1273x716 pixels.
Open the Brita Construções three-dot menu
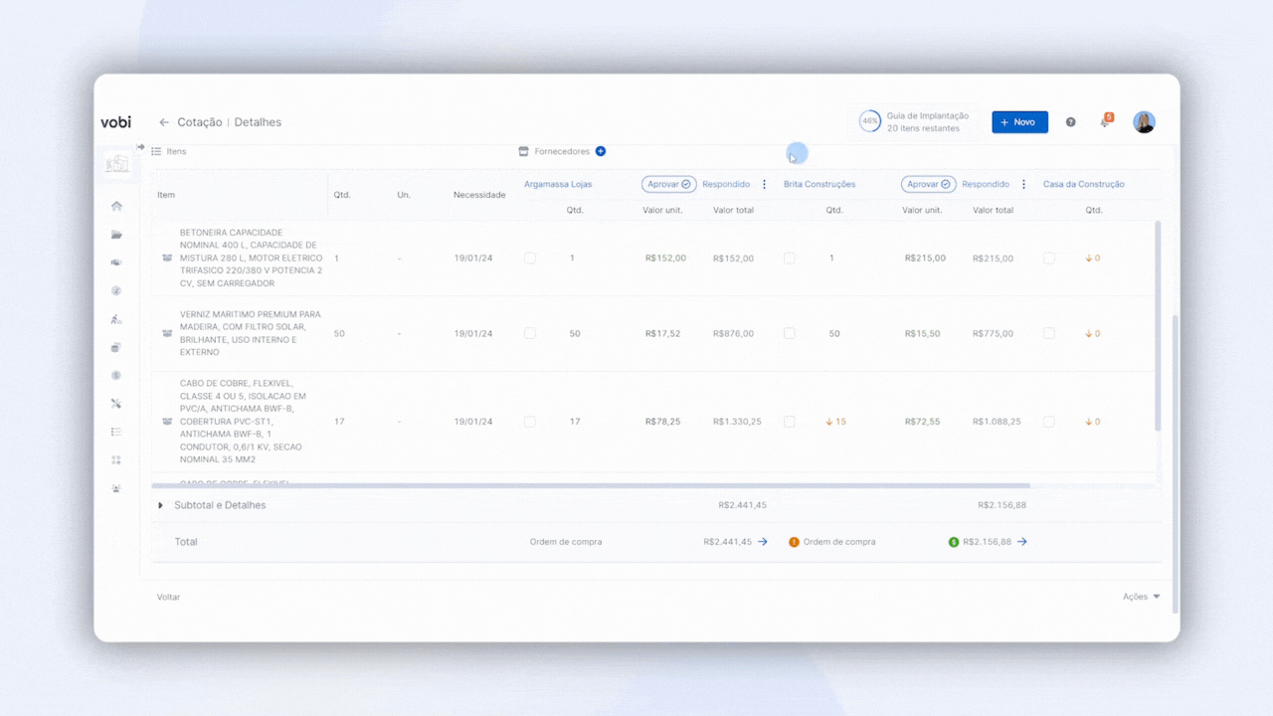pos(1023,184)
